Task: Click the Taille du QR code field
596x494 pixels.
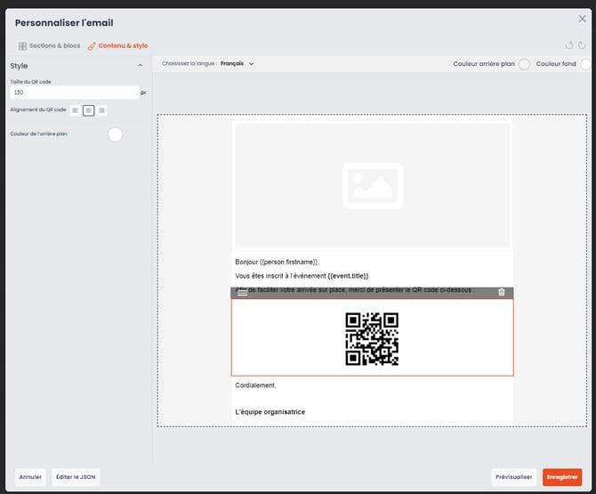Action: click(x=74, y=93)
